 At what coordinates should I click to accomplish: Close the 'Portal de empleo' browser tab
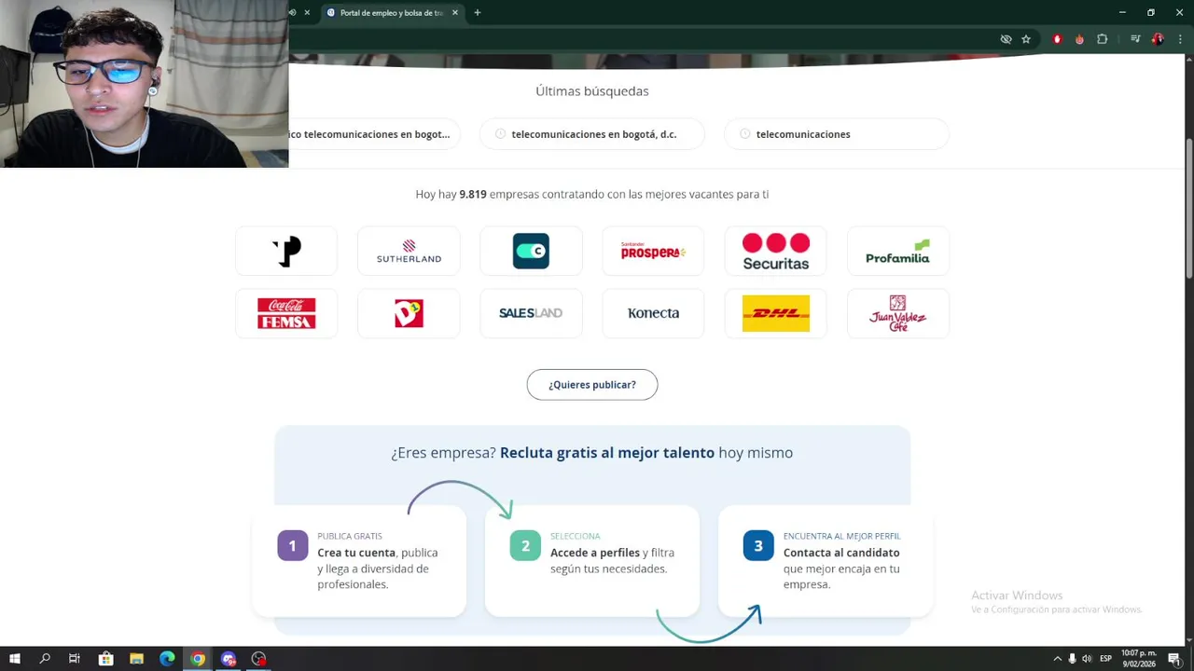(x=455, y=12)
